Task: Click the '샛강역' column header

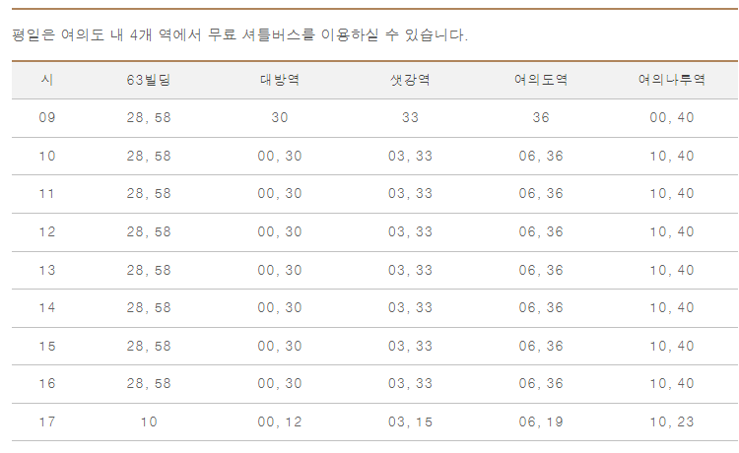Action: (x=410, y=80)
